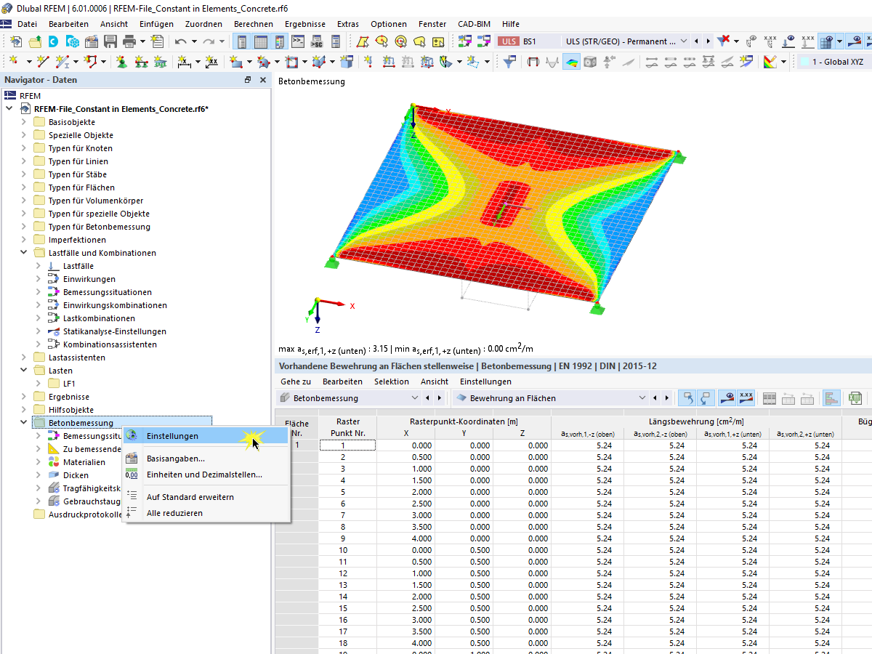The height and width of the screenshot is (654, 872).
Task: Open the CAD-BIM menu
Action: point(474,24)
